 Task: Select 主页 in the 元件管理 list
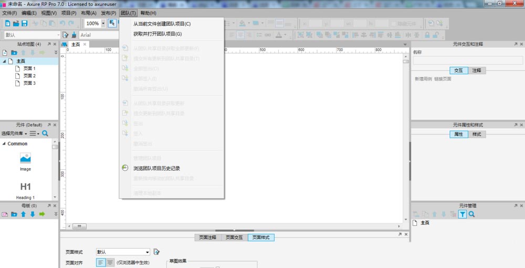[x=425, y=223]
